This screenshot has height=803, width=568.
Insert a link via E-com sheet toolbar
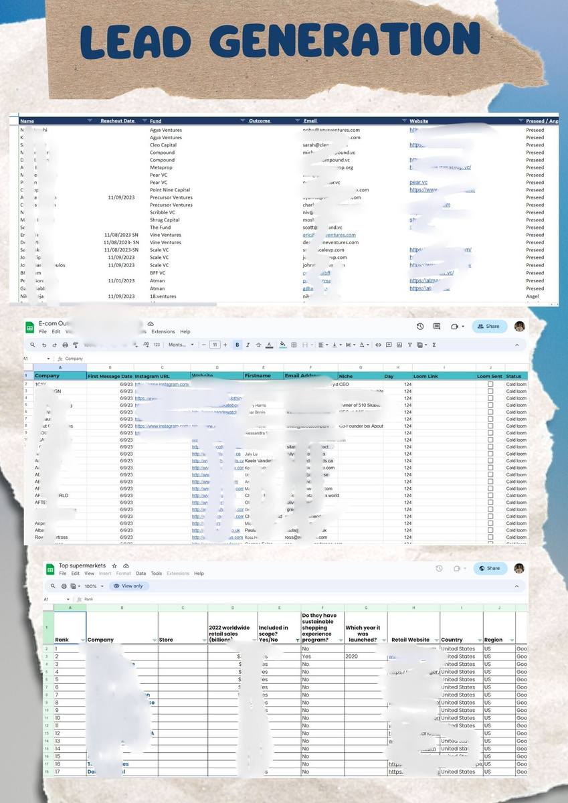click(378, 345)
